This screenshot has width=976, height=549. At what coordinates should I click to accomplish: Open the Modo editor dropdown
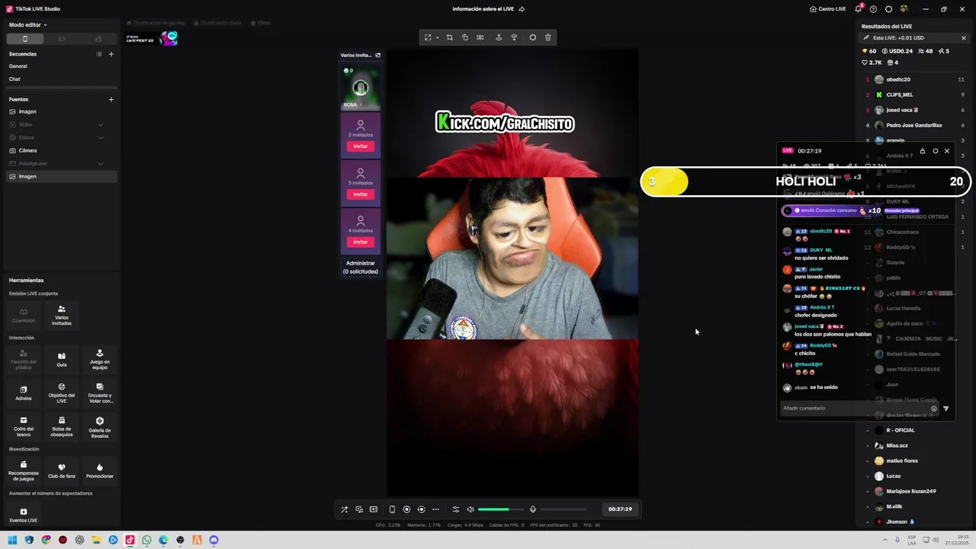coord(27,25)
